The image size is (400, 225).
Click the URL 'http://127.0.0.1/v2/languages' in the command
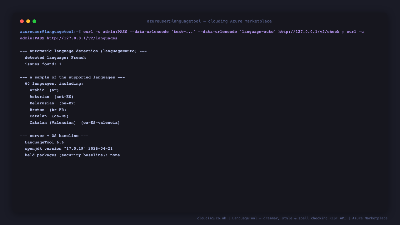click(82, 38)
